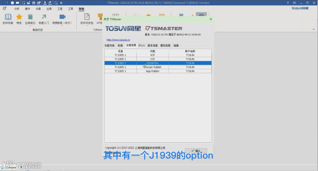This screenshot has height=171, width=318.
Task: Open the 工具 ribbon tab
Action: click(71, 9)
